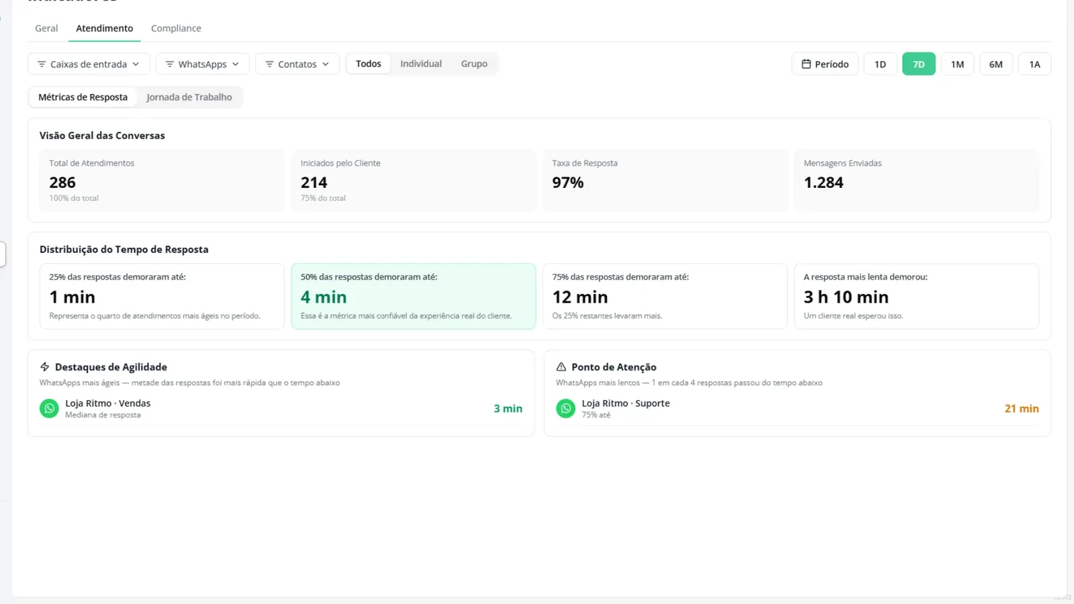Expand the WhatsApps filter dropdown
This screenshot has width=1074, height=604.
(x=203, y=64)
